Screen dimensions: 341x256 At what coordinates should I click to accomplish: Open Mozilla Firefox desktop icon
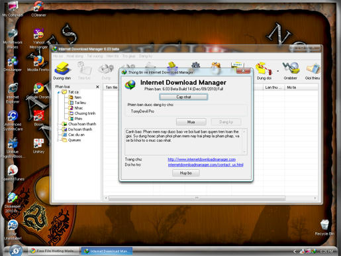pos(38,64)
